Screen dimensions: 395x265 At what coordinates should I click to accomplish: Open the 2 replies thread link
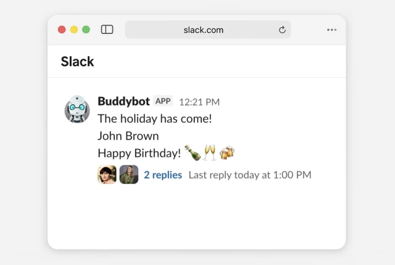163,175
